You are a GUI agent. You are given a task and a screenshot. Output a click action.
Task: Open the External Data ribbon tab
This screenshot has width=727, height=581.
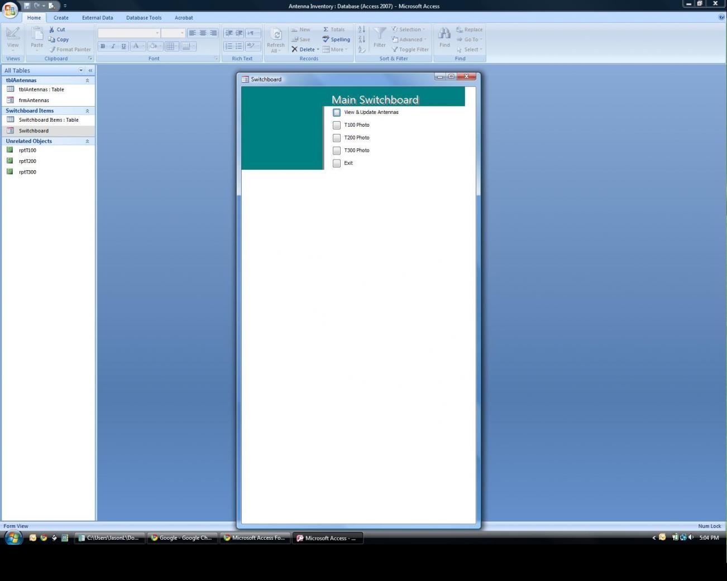(98, 18)
